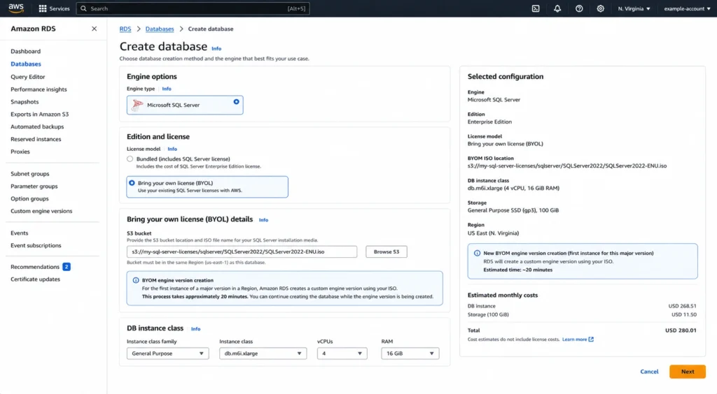The width and height of the screenshot is (717, 394).
Task: Open Event subscriptions in sidebar
Action: [36, 245]
